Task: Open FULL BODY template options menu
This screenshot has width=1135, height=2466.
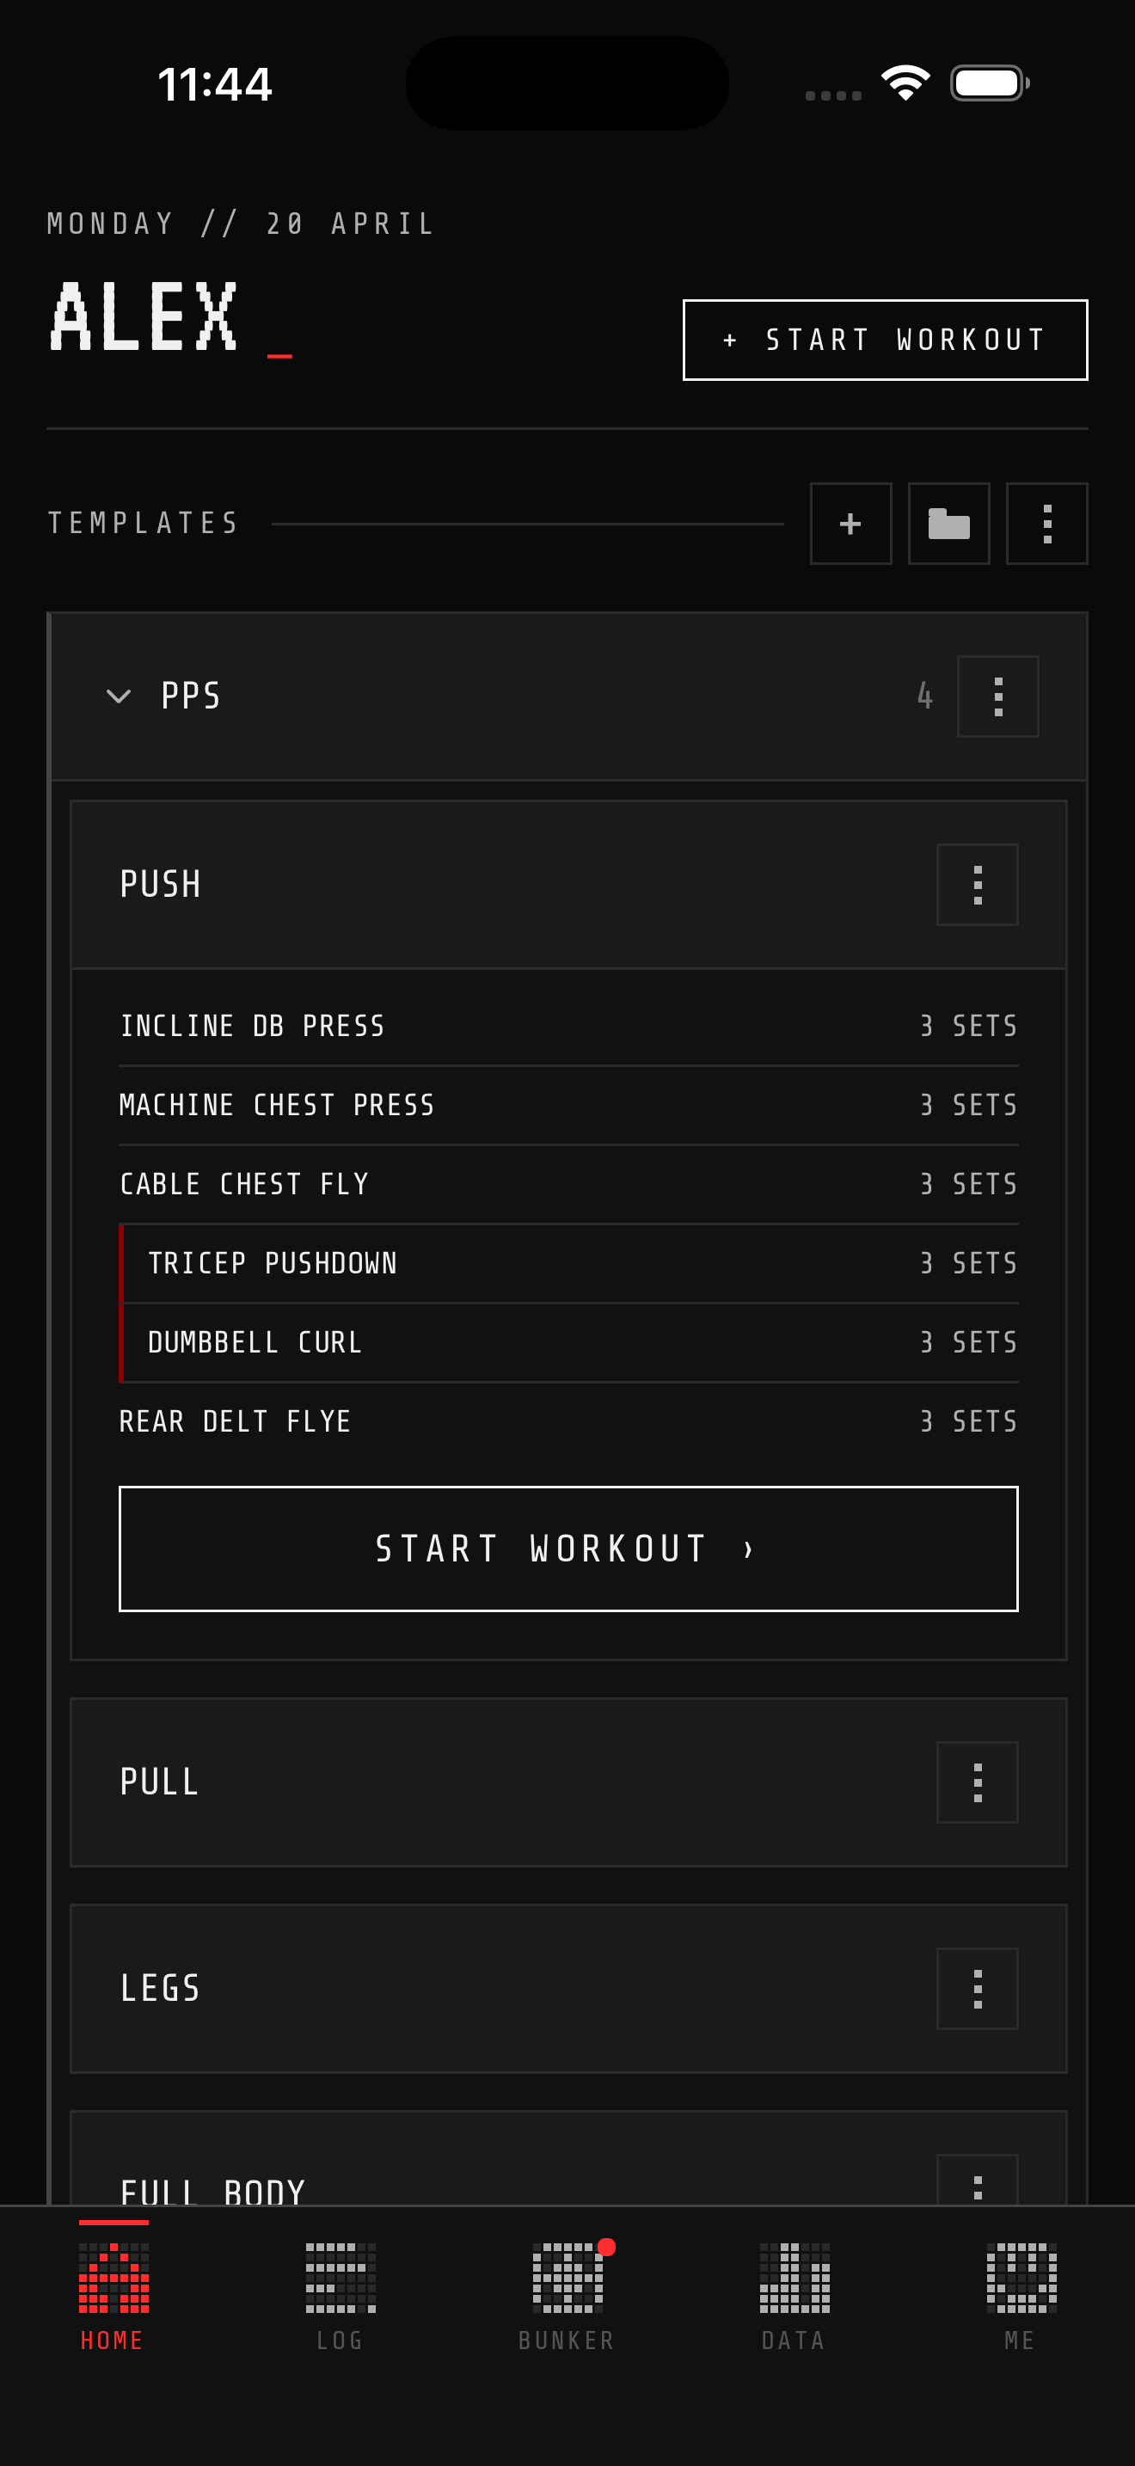Action: (x=976, y=2182)
